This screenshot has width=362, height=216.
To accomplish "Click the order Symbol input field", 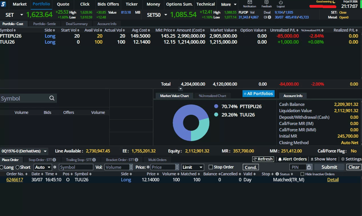I will 76,167.
